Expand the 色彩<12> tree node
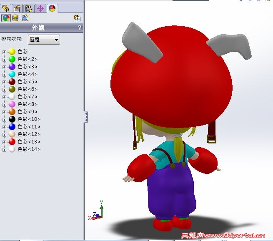 [x=4, y=134]
